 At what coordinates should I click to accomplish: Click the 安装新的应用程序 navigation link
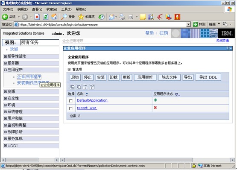point(33,83)
